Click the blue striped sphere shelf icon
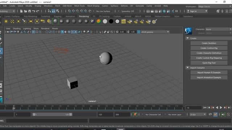This screenshot has height=130, width=232. tap(92, 21)
